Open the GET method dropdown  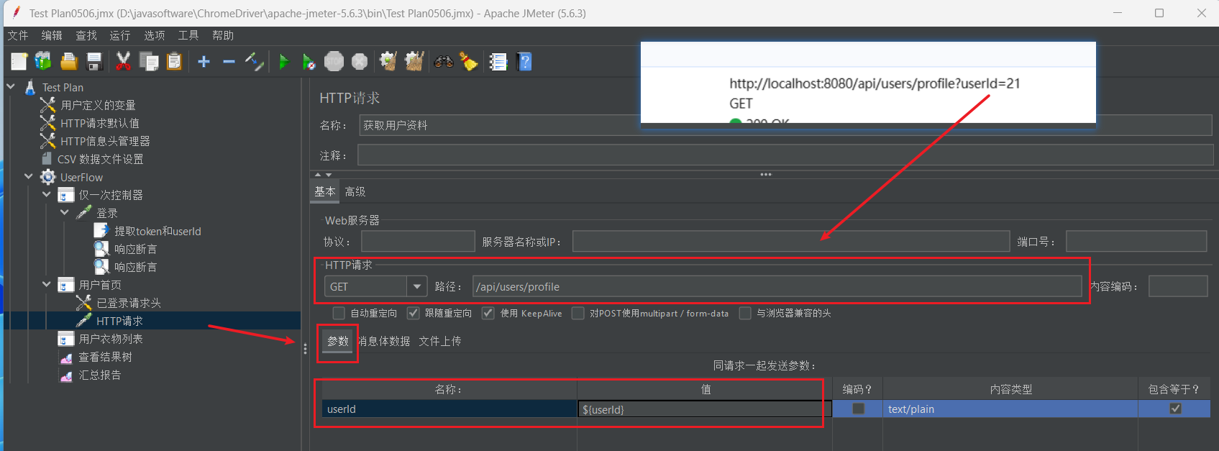point(416,286)
